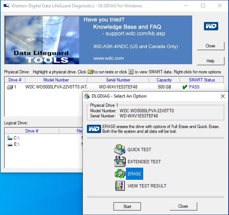Click the Erase option icon

coord(120,174)
